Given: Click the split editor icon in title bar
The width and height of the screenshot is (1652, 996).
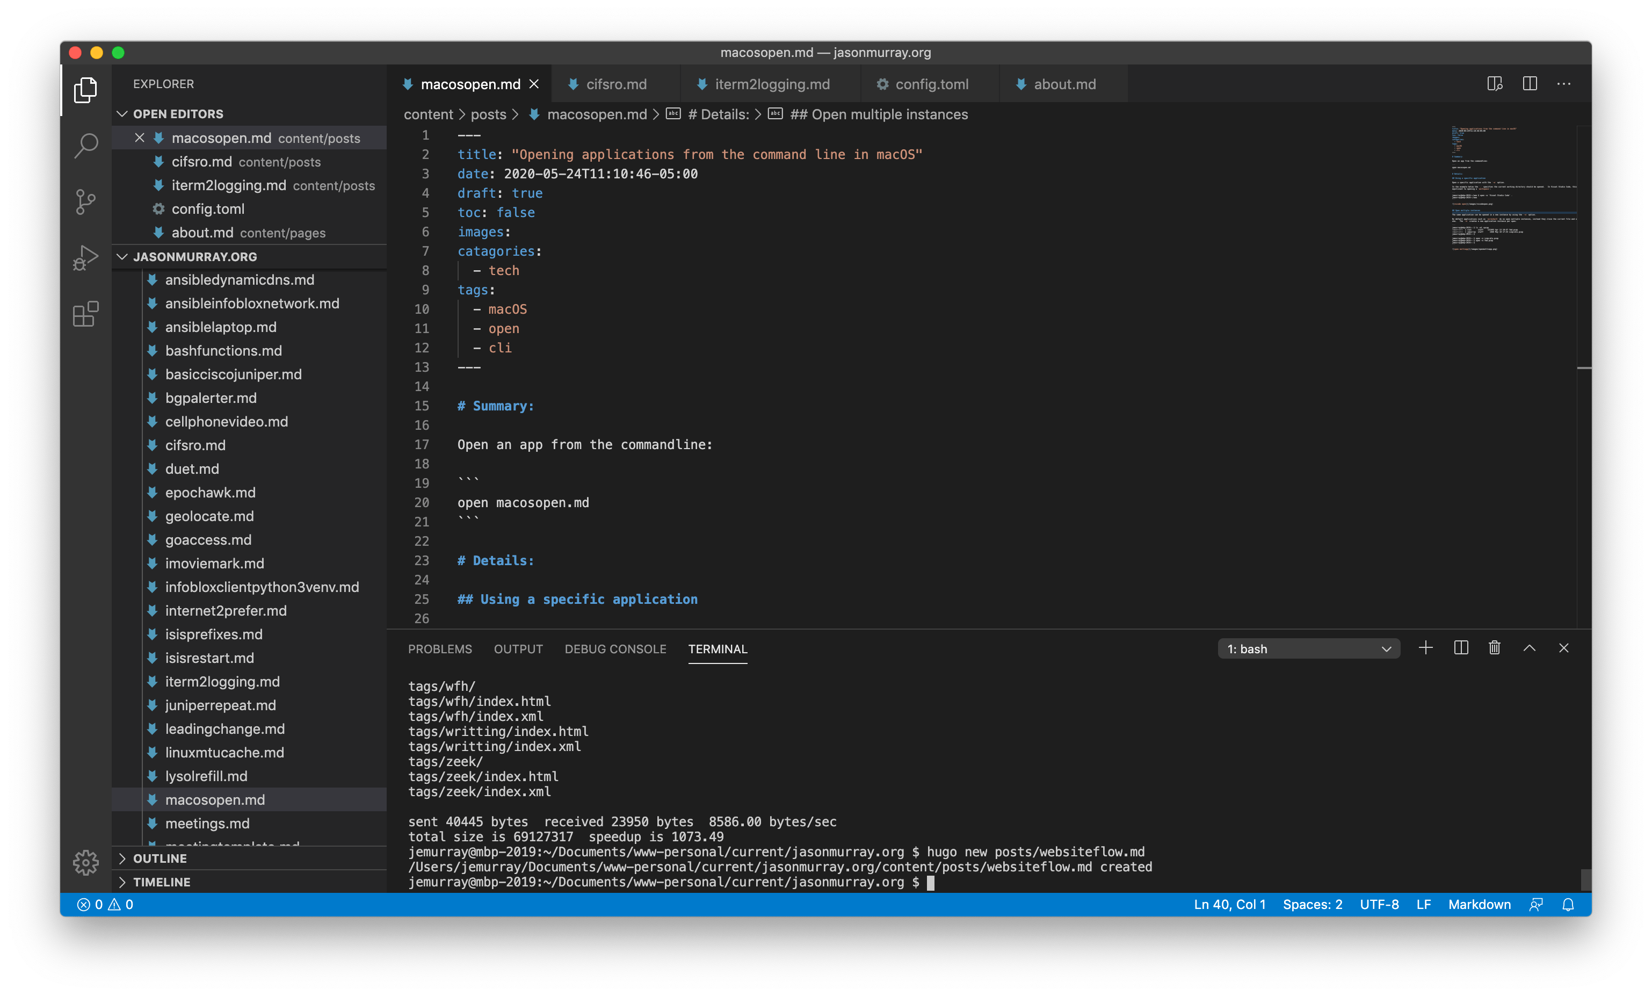Looking at the screenshot, I should point(1530,83).
